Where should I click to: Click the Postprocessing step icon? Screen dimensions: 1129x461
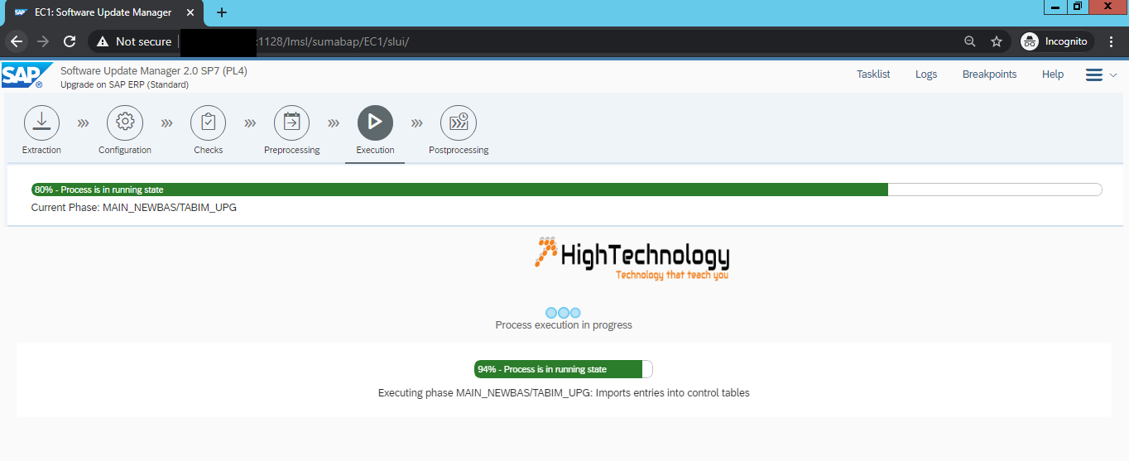[459, 122]
